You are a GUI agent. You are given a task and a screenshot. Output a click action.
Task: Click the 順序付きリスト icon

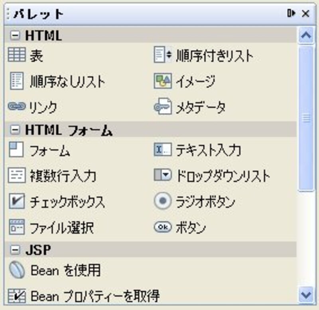tap(162, 55)
